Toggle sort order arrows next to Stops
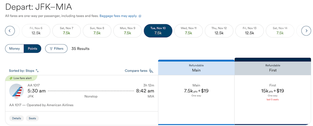The image size is (313, 126). click(x=37, y=71)
